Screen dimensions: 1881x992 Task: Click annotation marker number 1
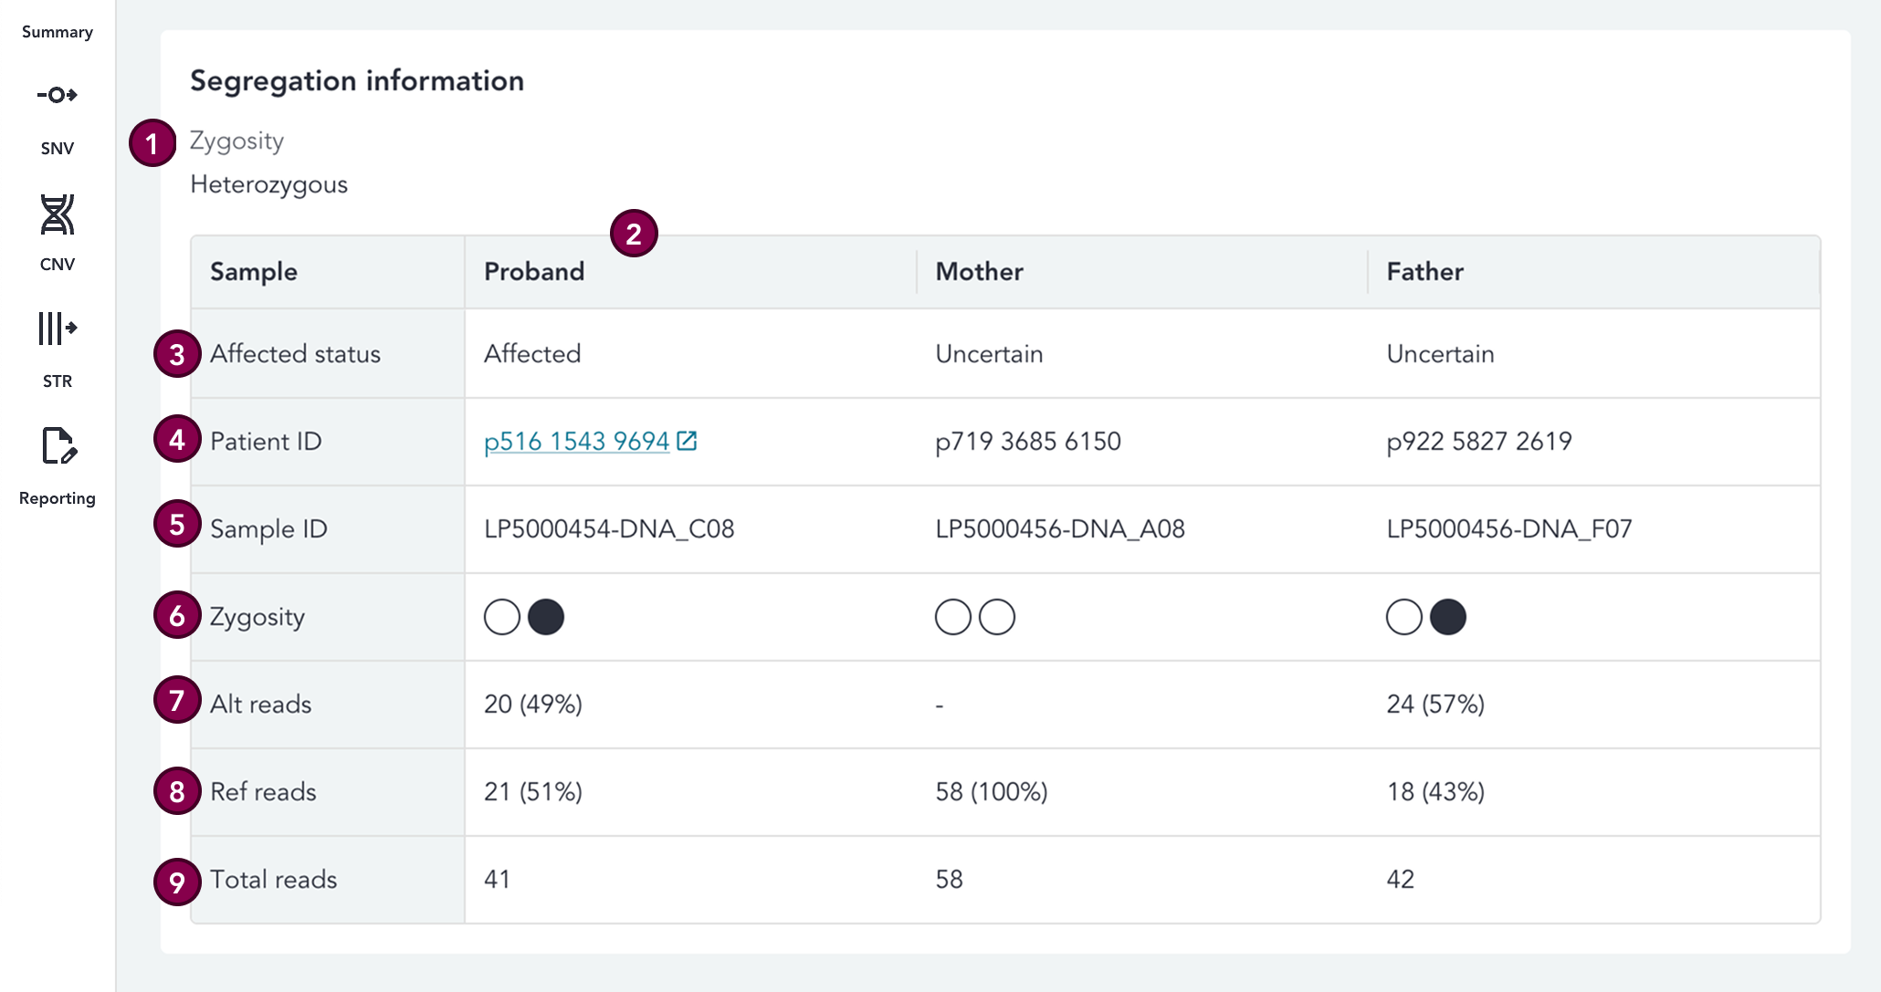(x=152, y=143)
